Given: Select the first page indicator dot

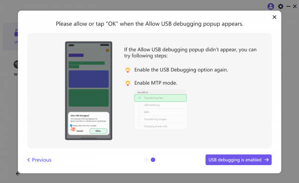Looking at the screenshot, I should [146, 160].
